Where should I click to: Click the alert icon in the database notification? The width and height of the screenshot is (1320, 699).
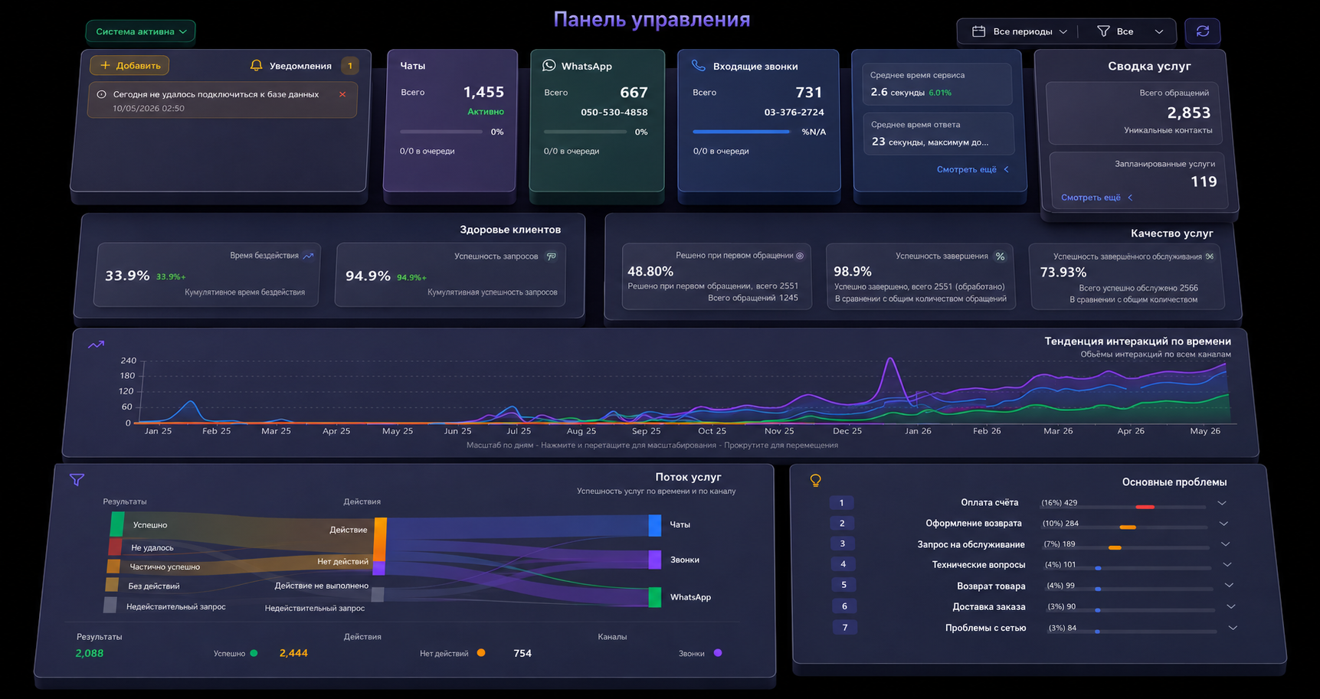[x=101, y=94]
